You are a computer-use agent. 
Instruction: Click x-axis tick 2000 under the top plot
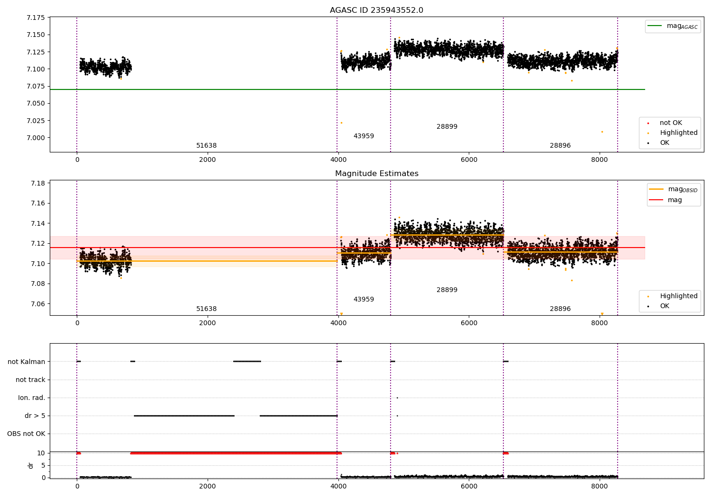pyautogui.click(x=208, y=160)
